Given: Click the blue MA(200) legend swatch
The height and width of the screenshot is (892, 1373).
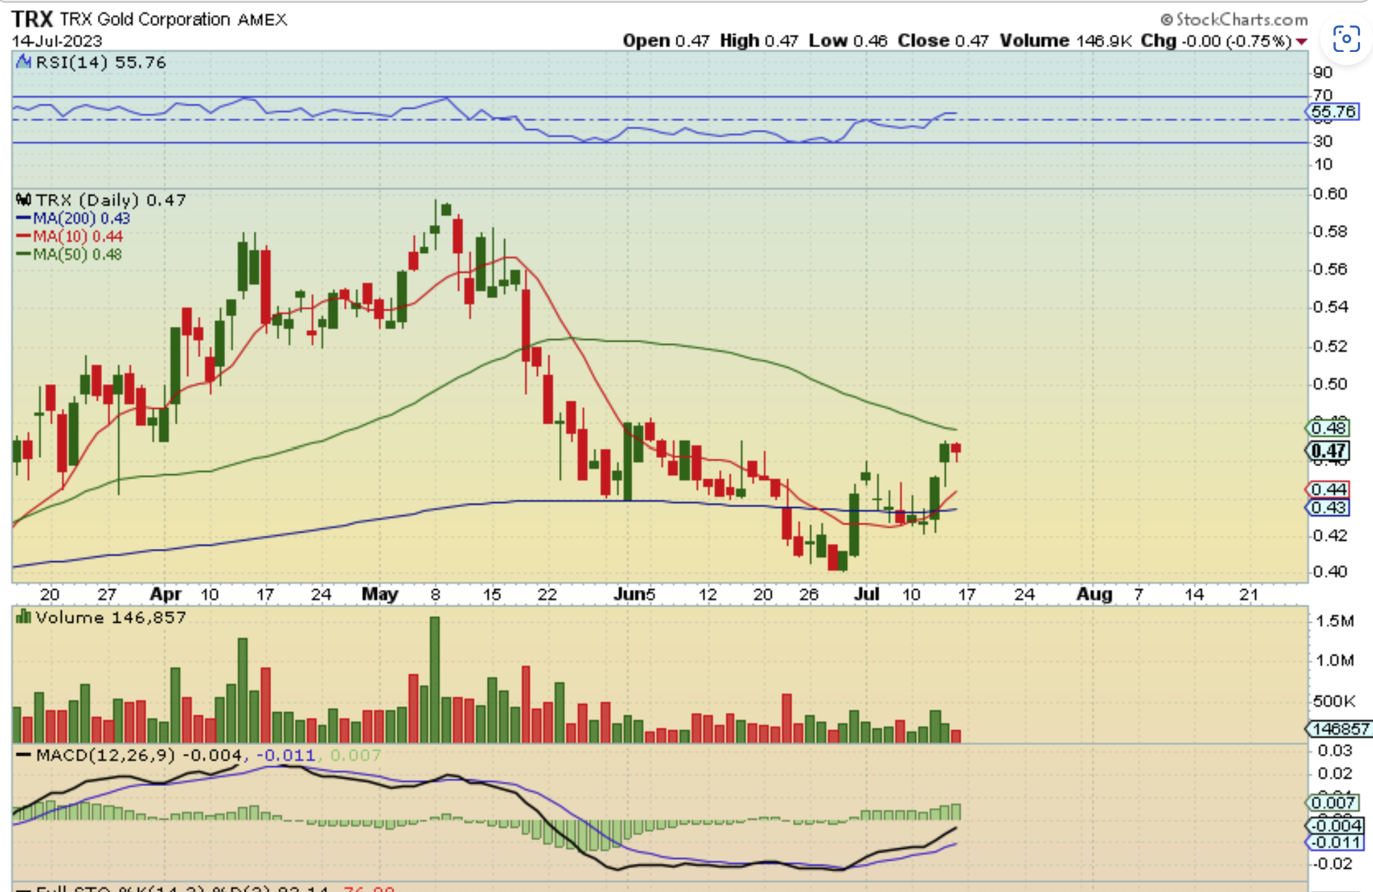Looking at the screenshot, I should tap(23, 218).
